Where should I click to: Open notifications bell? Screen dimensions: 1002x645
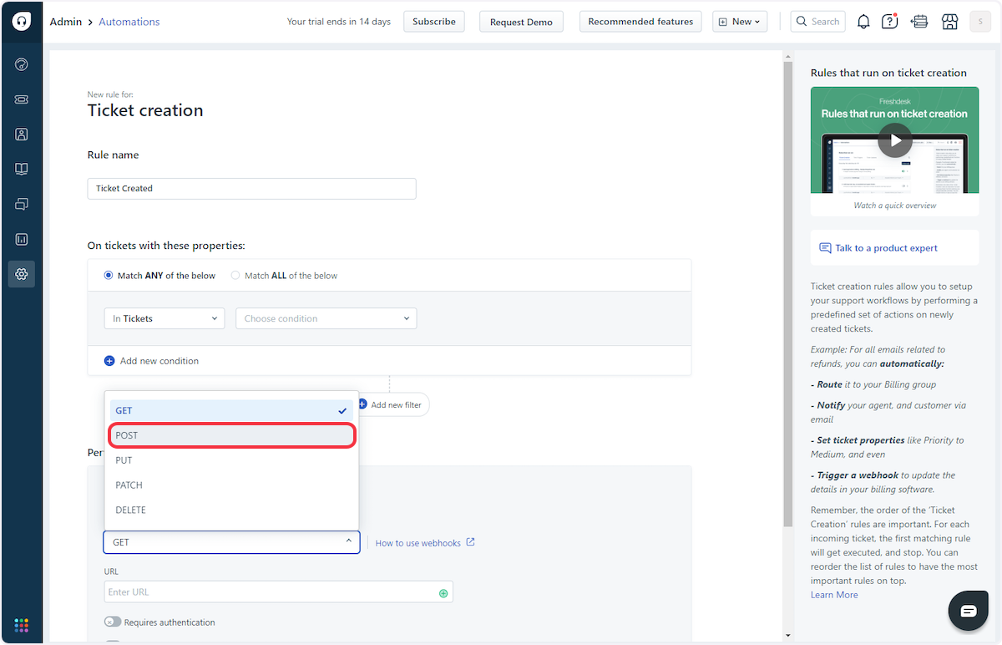(x=863, y=21)
